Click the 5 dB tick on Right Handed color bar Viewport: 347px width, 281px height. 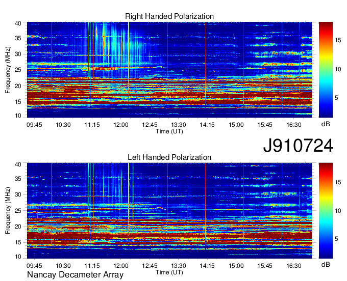(337, 98)
